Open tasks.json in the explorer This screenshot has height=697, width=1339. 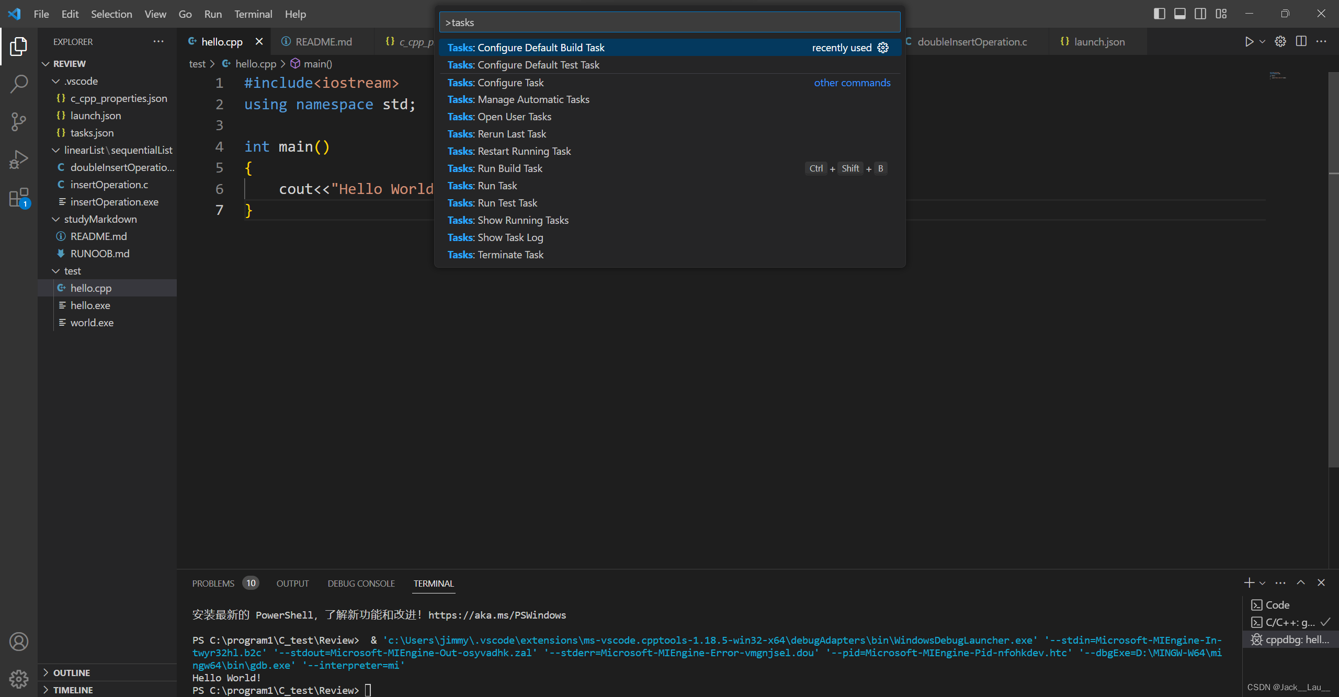[107, 133]
